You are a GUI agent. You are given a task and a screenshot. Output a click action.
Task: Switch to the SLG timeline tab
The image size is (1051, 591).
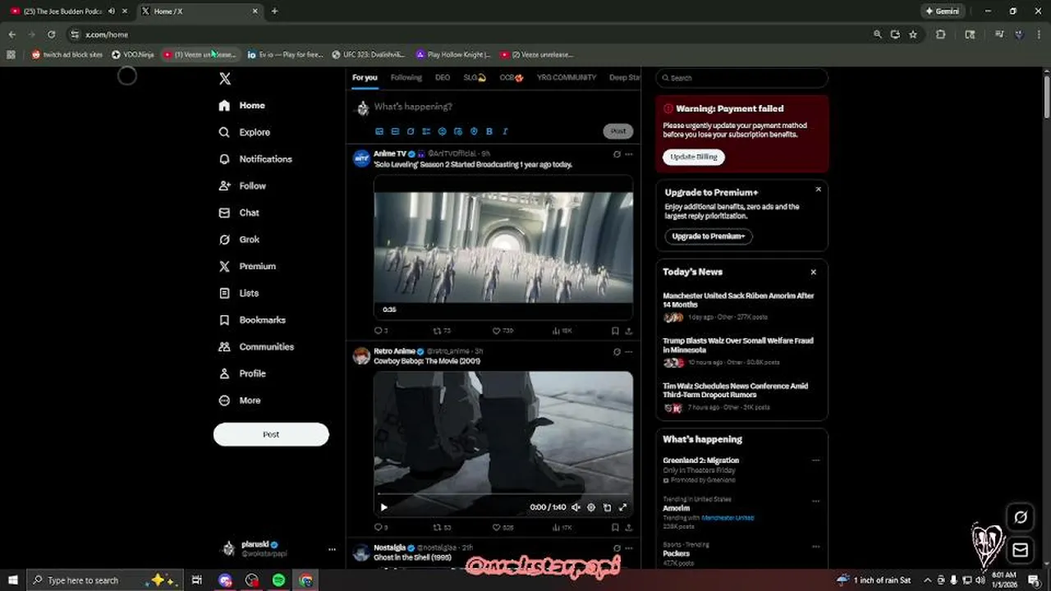pyautogui.click(x=475, y=78)
